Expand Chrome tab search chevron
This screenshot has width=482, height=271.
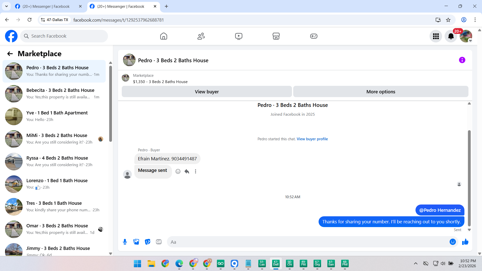point(7,6)
